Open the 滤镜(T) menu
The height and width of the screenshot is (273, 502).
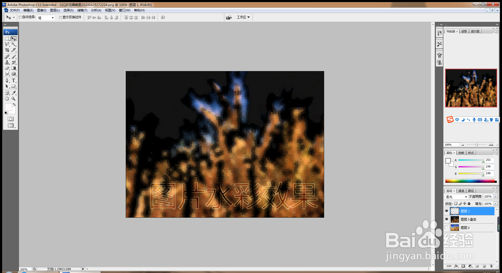coord(82,10)
